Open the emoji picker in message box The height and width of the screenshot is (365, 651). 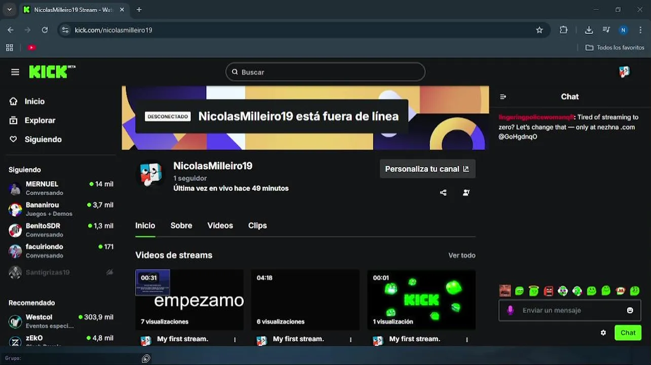[630, 310]
